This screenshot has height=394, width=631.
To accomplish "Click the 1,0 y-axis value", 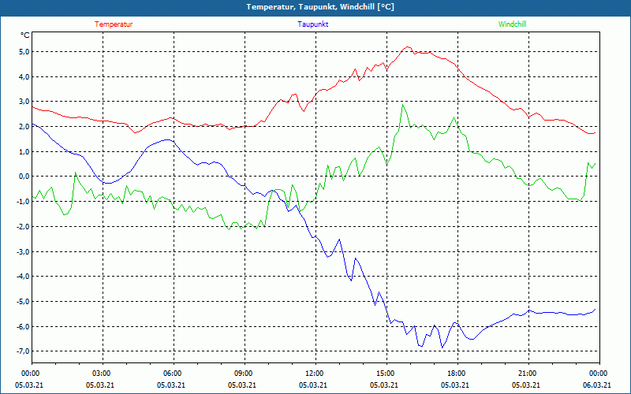I will [24, 151].
